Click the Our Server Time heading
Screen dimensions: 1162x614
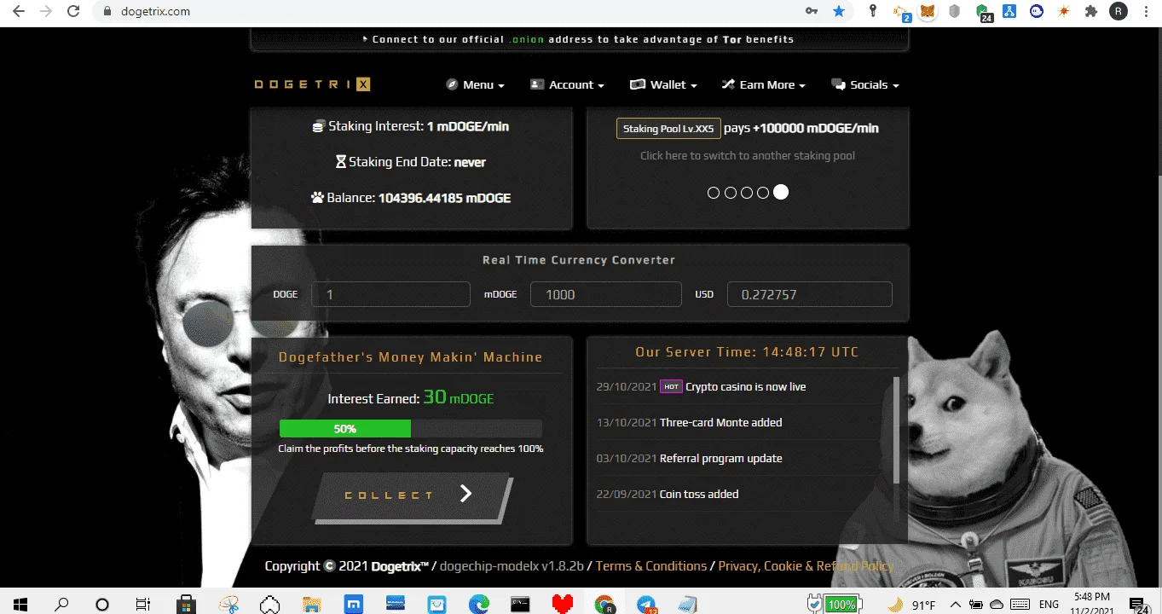point(748,352)
